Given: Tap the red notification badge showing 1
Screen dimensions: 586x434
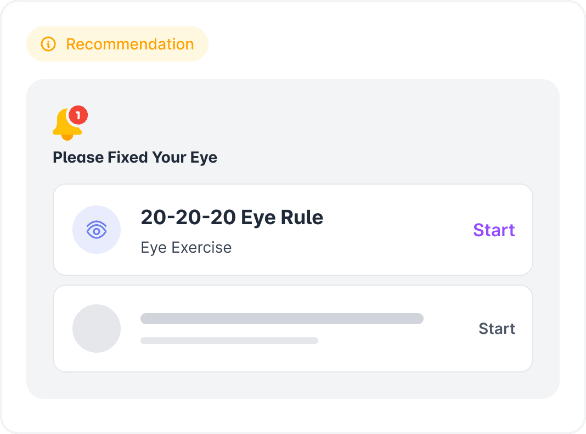Looking at the screenshot, I should click(x=78, y=115).
